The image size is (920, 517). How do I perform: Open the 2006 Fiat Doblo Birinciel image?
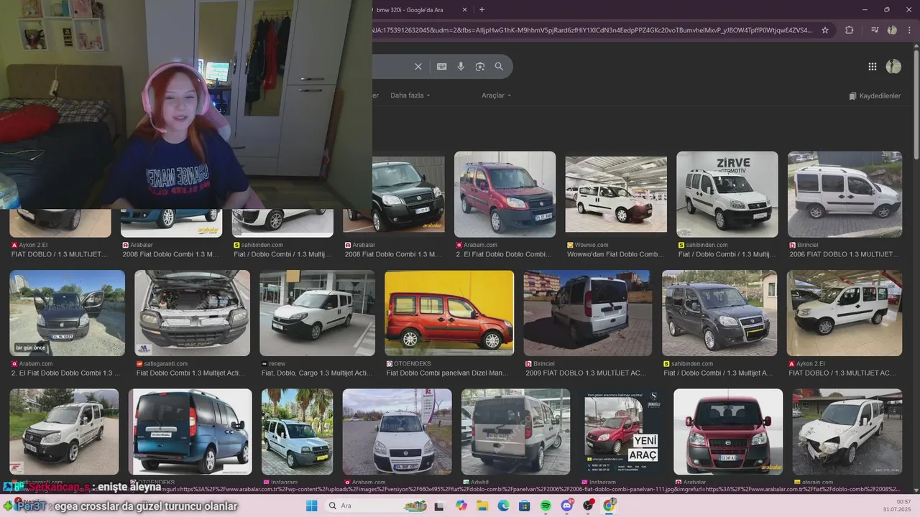845,194
